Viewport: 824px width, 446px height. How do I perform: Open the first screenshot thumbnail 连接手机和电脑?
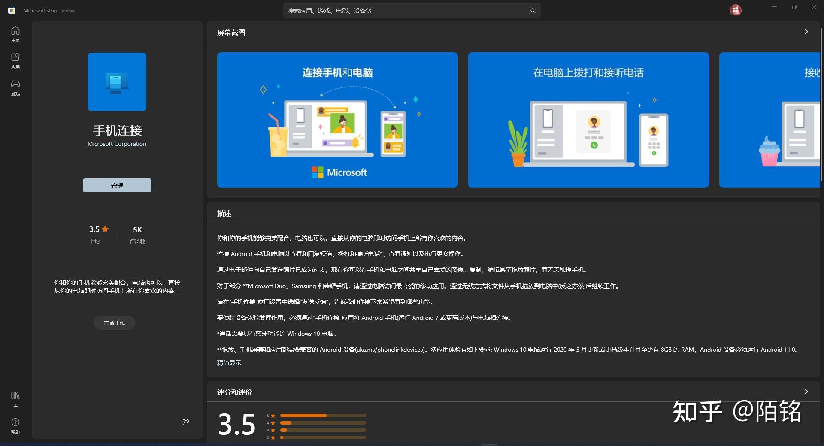[x=337, y=120]
